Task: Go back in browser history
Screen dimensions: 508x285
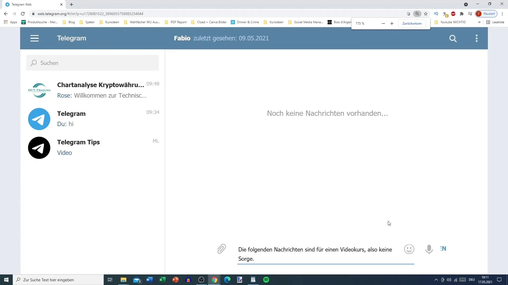Action: [x=6, y=14]
